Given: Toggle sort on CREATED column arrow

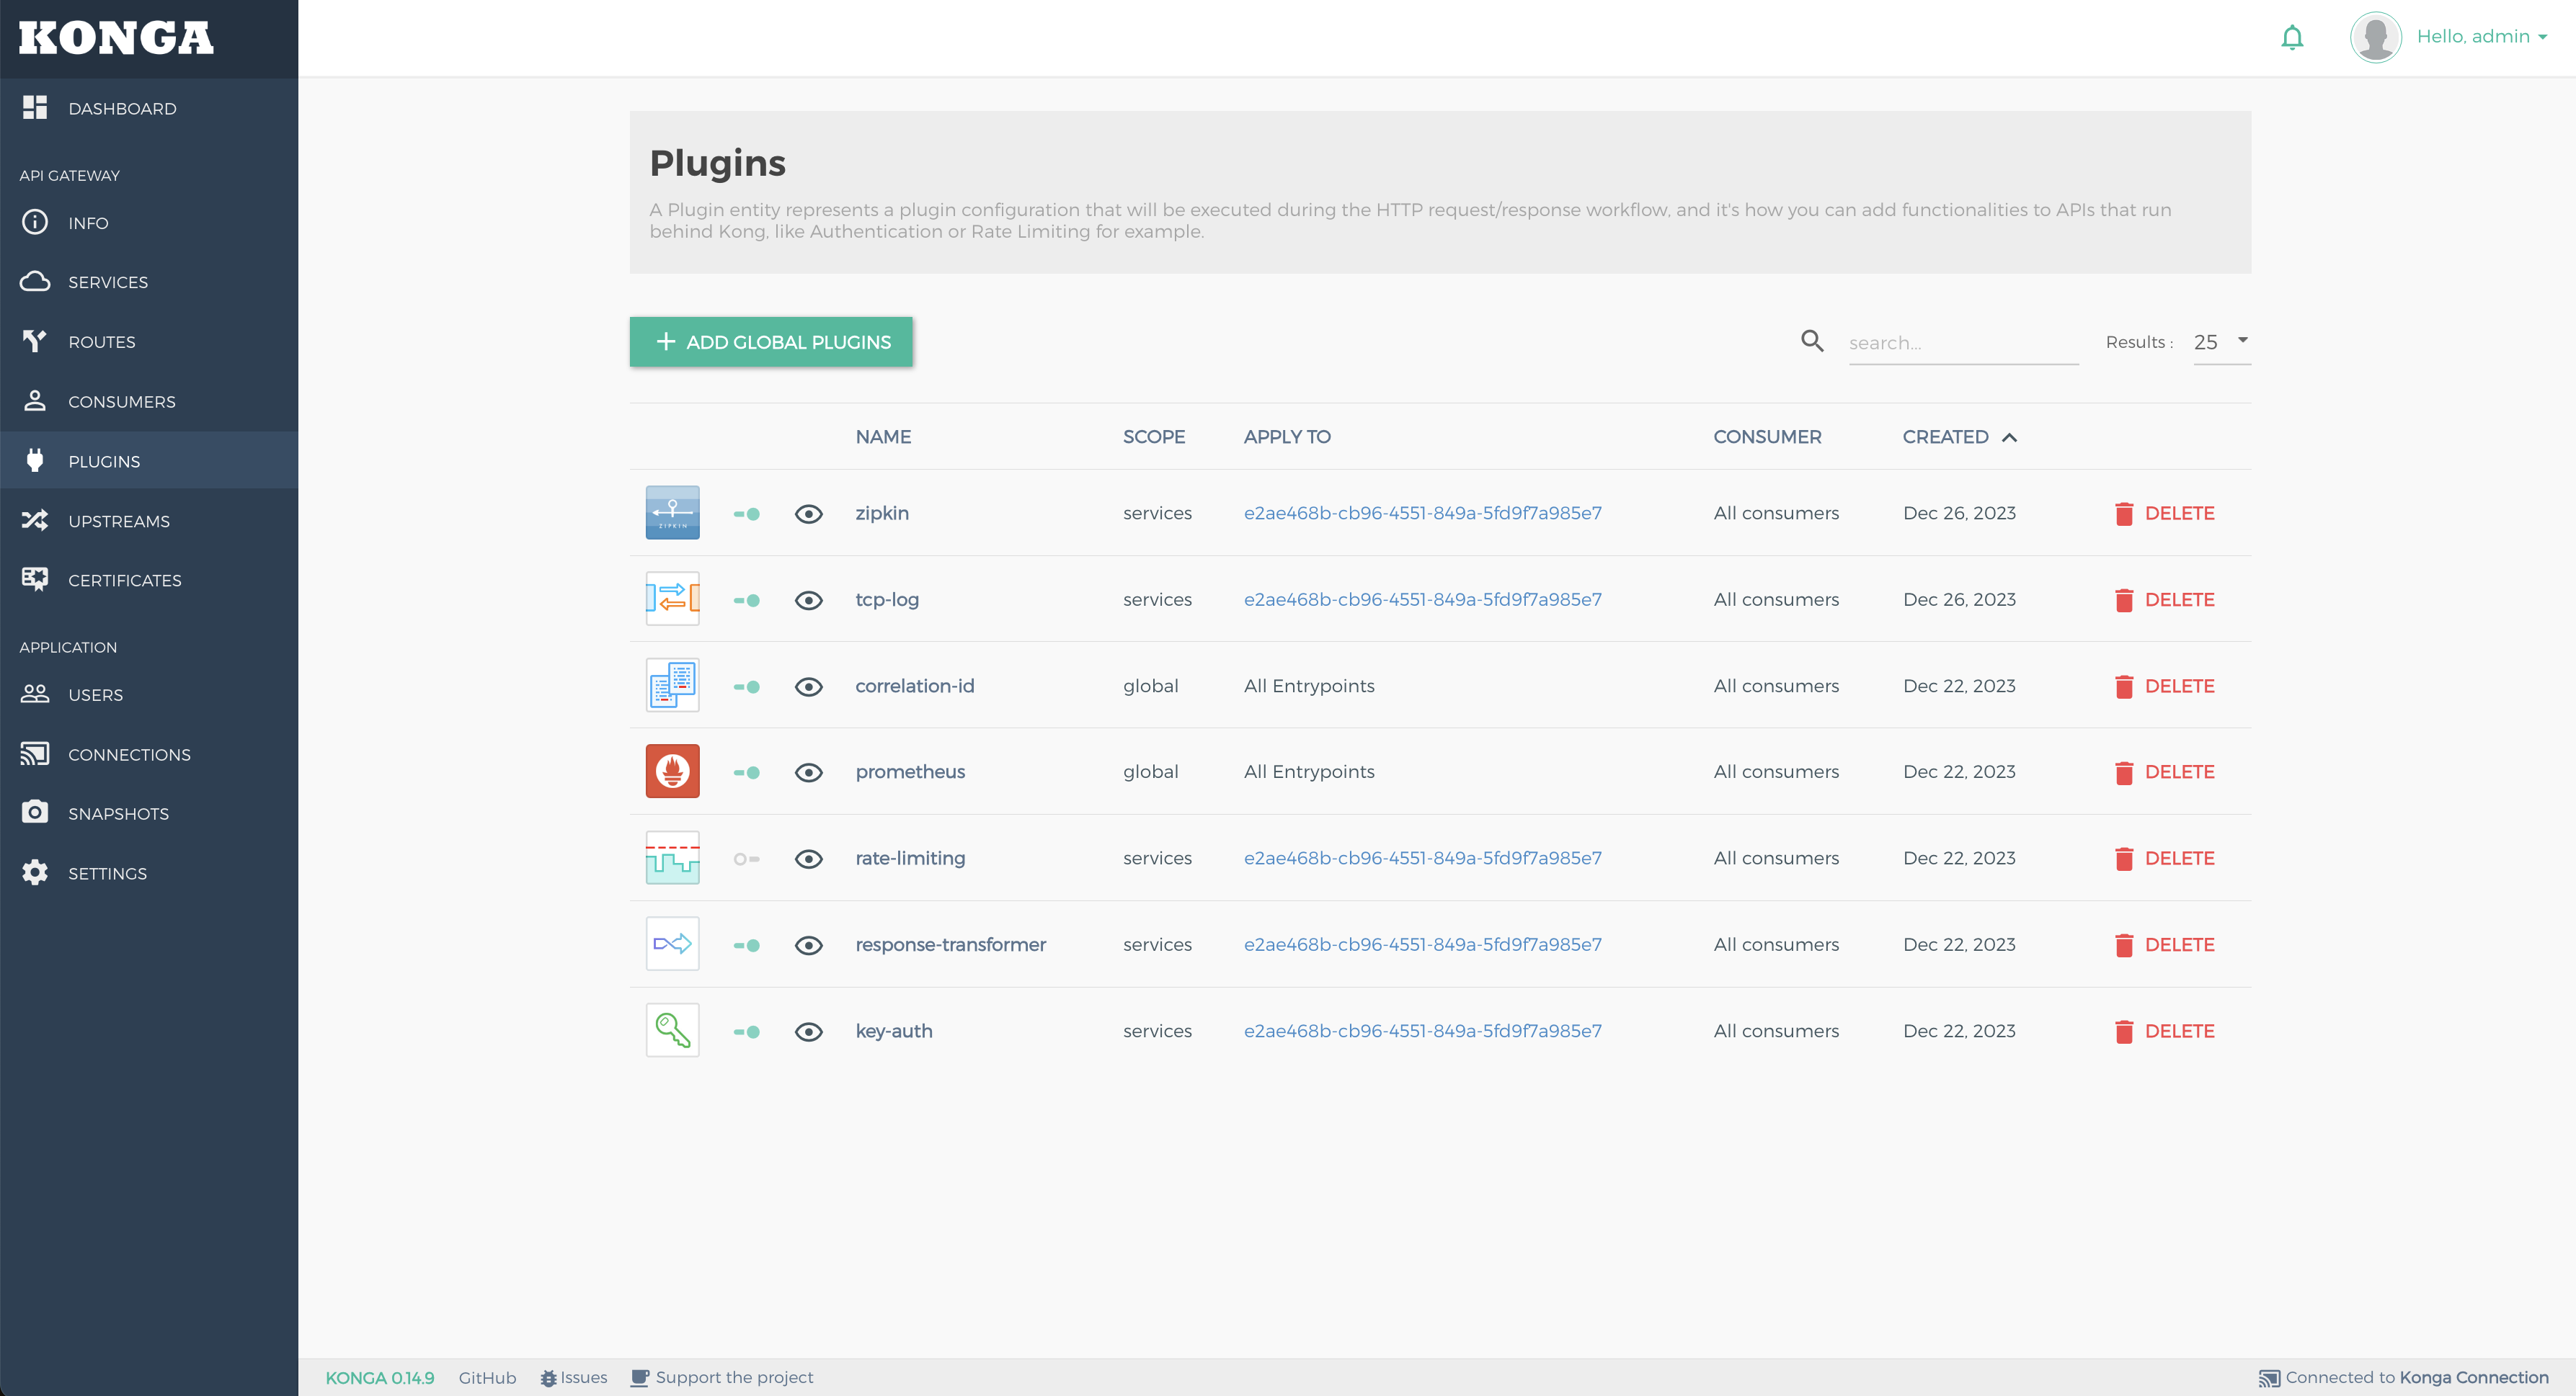Looking at the screenshot, I should point(2009,438).
